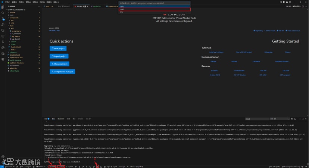Screen dimensions: 309x168
Task: Toggle panel layout icon in title bar
Action: coord(287,2)
